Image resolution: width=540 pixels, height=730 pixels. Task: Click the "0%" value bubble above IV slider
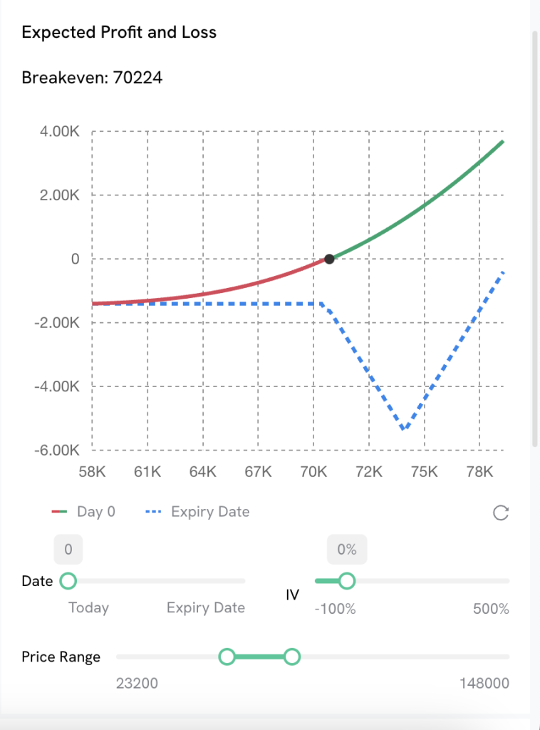347,550
